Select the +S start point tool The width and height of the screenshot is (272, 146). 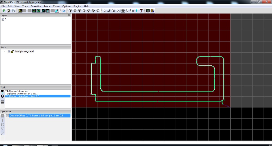(109, 11)
